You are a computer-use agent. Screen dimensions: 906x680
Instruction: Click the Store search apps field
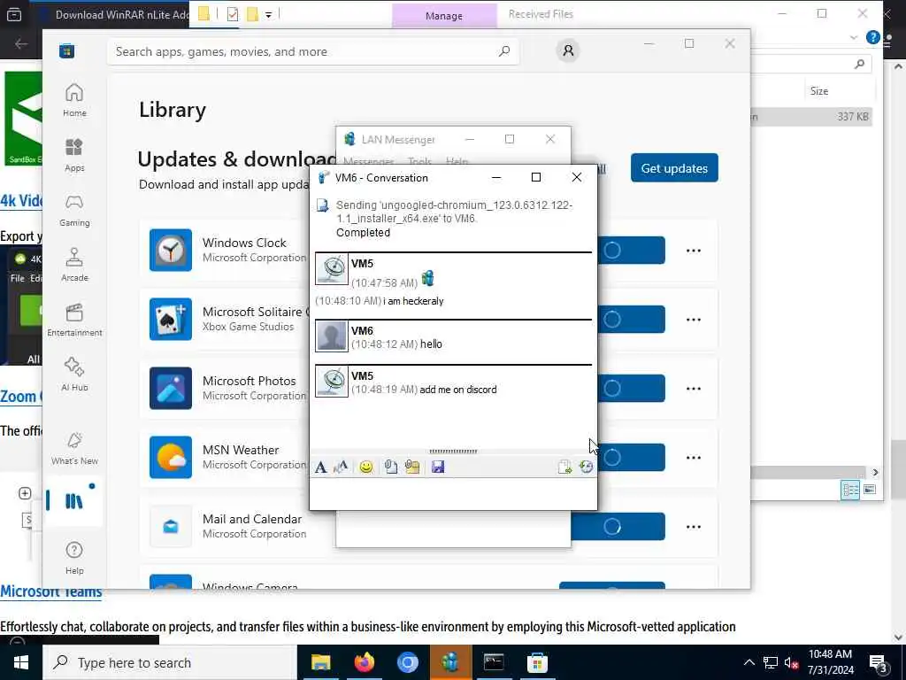click(313, 51)
